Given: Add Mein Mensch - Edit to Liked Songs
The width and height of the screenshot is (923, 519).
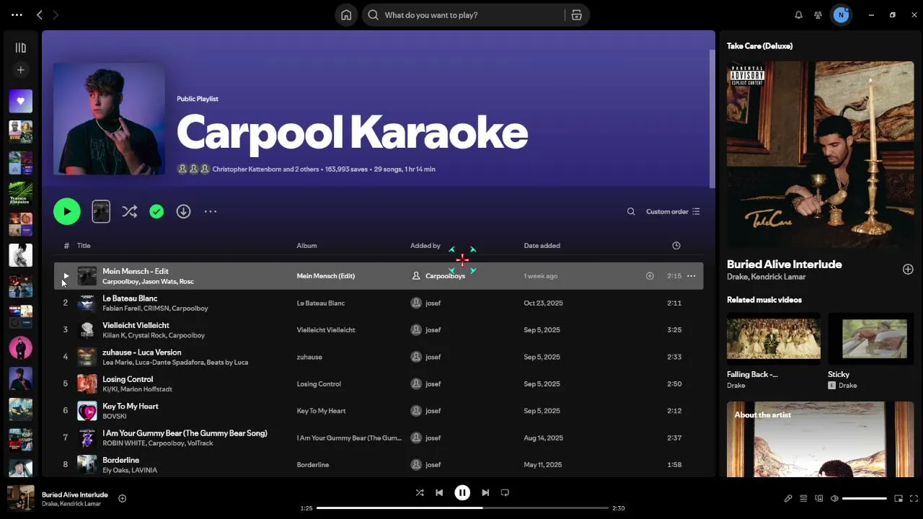Looking at the screenshot, I should click(650, 275).
